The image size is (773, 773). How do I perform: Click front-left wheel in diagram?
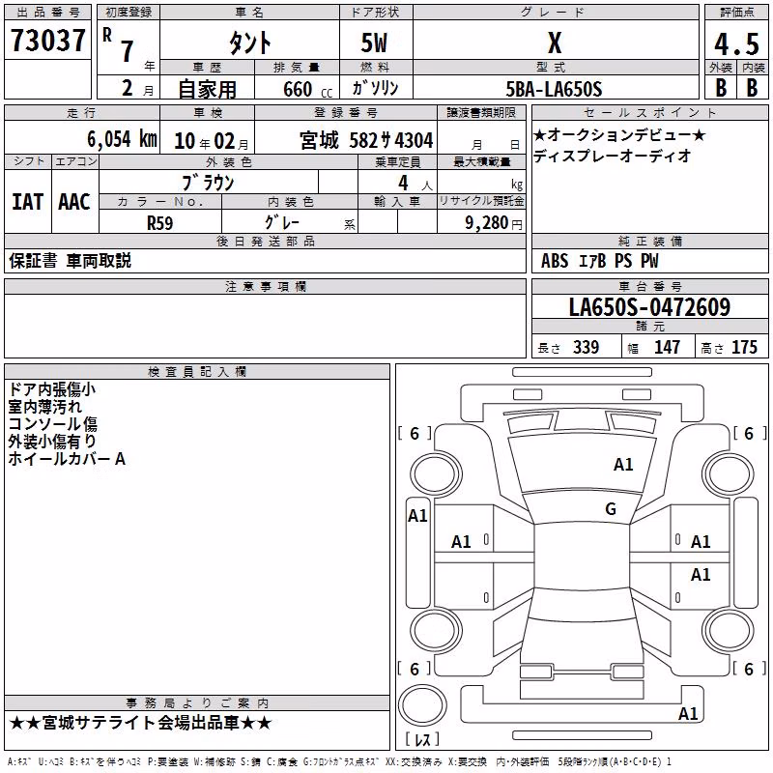435,474
